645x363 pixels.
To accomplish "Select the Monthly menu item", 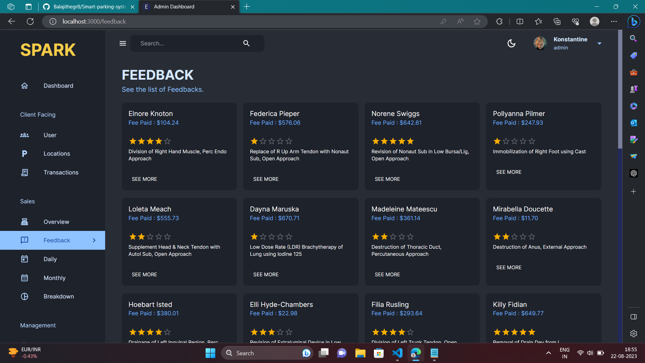I will 54,278.
